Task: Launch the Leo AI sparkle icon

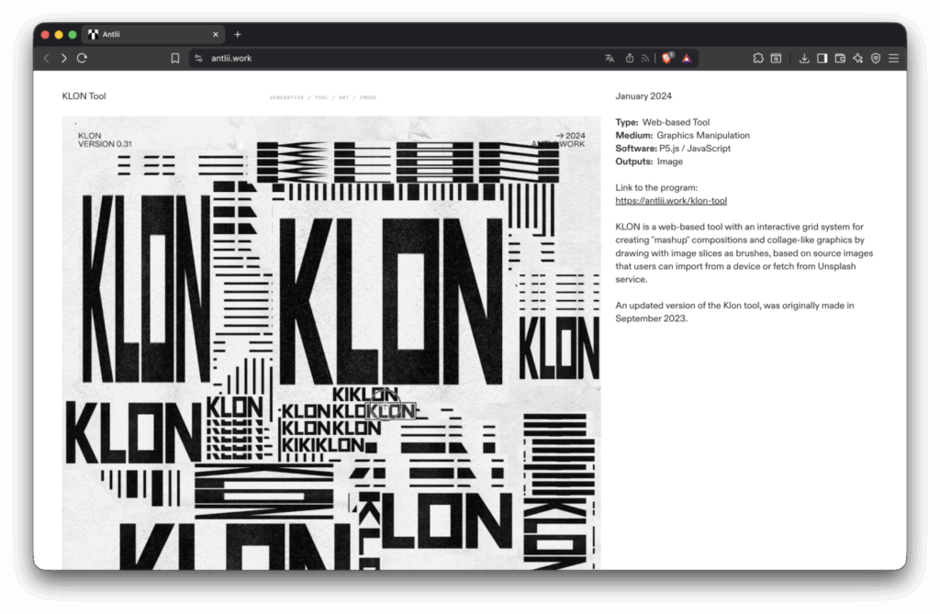Action: [857, 58]
